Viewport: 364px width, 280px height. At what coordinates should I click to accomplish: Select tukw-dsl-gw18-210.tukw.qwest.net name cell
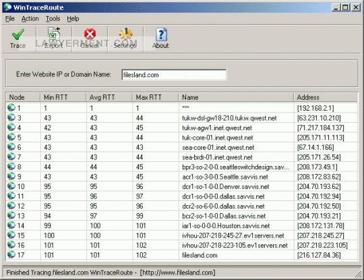(x=229, y=118)
